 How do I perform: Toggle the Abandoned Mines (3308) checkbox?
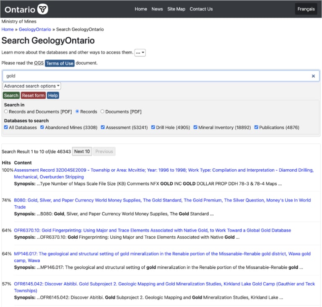pos(42,127)
